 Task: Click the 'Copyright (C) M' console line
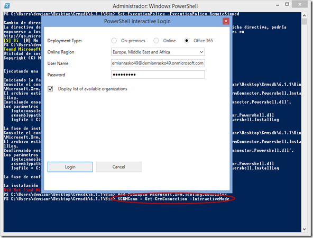[22, 58]
